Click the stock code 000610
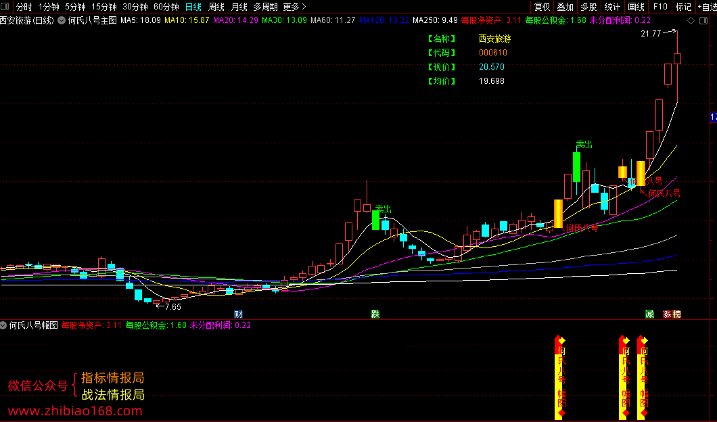The width and height of the screenshot is (717, 422). tap(493, 53)
